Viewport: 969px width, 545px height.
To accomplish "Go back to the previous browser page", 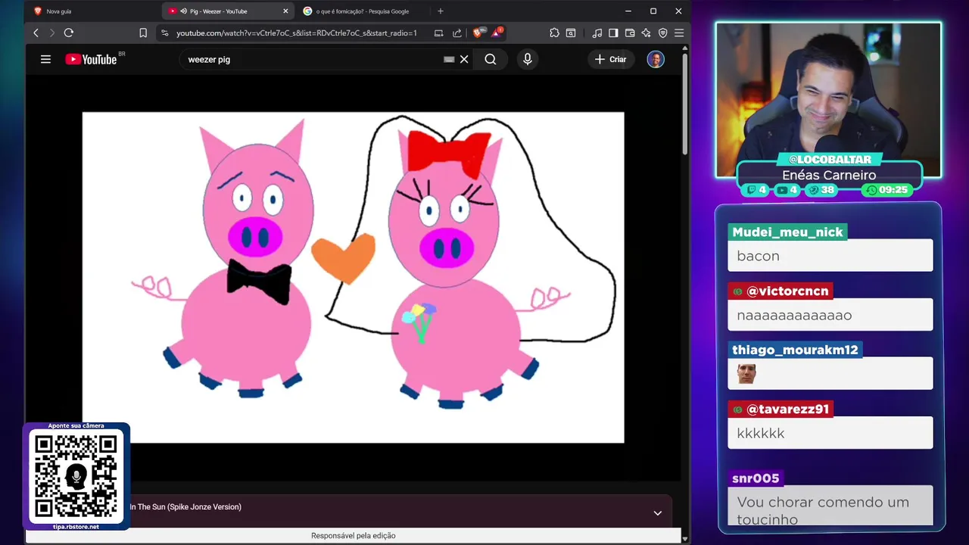I will tap(36, 33).
